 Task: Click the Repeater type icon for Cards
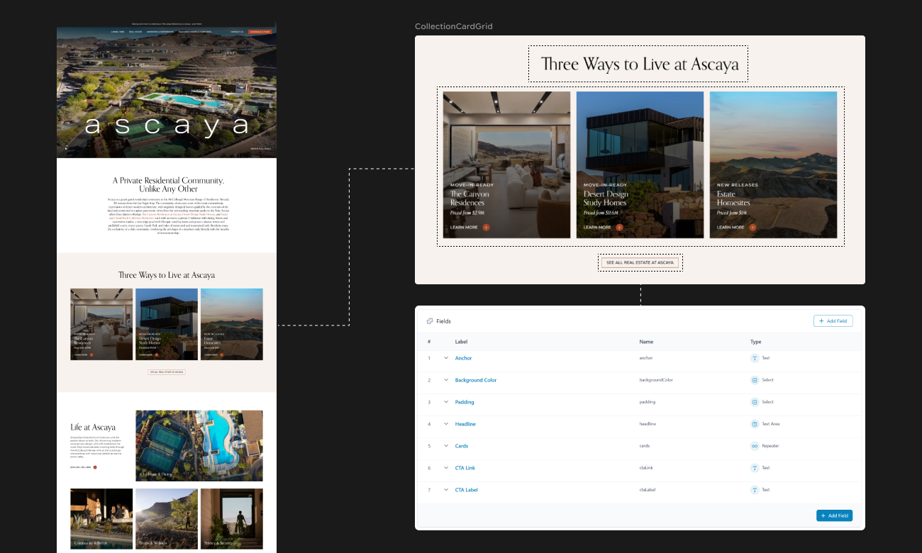tap(755, 446)
